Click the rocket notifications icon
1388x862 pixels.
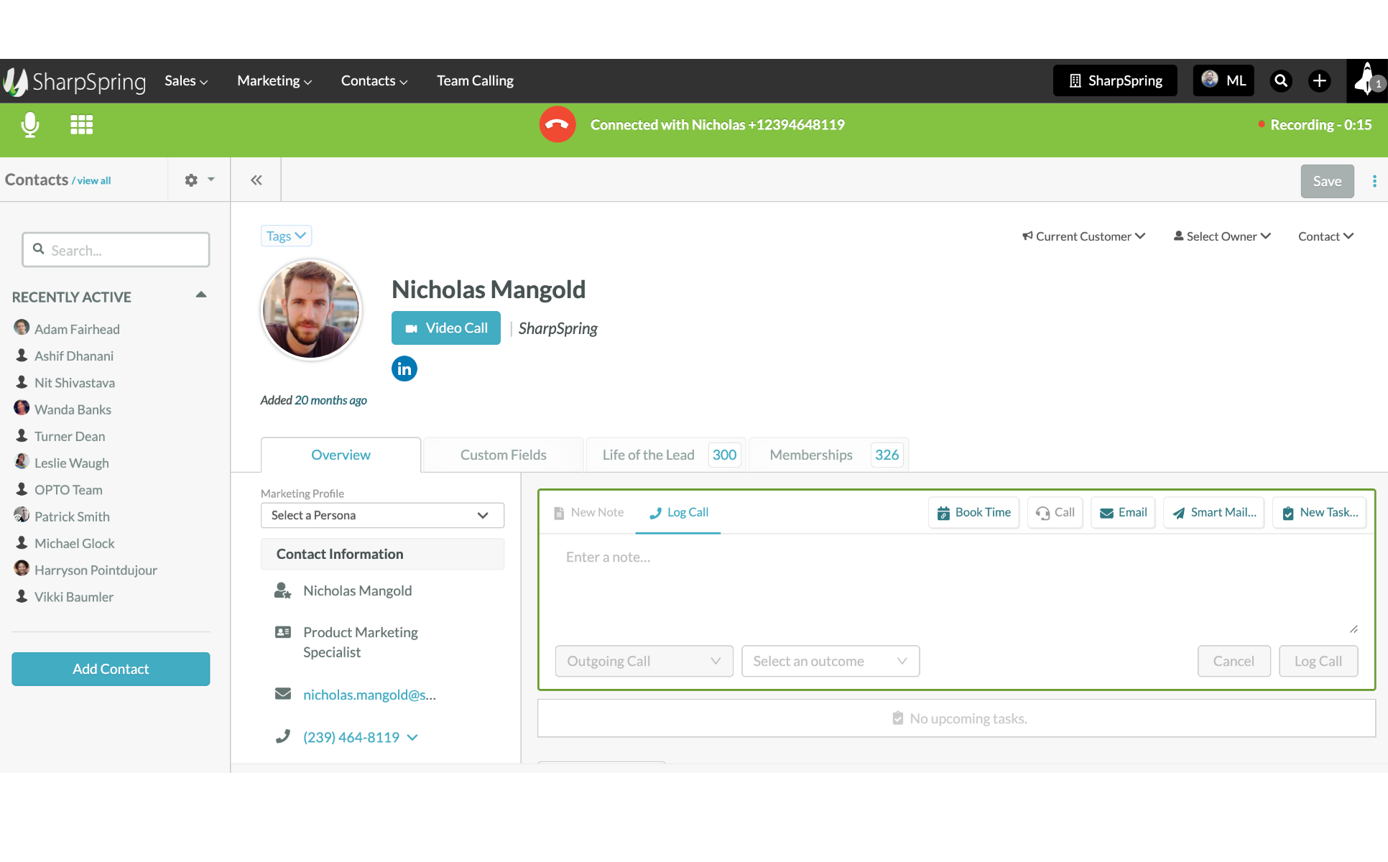(1366, 80)
